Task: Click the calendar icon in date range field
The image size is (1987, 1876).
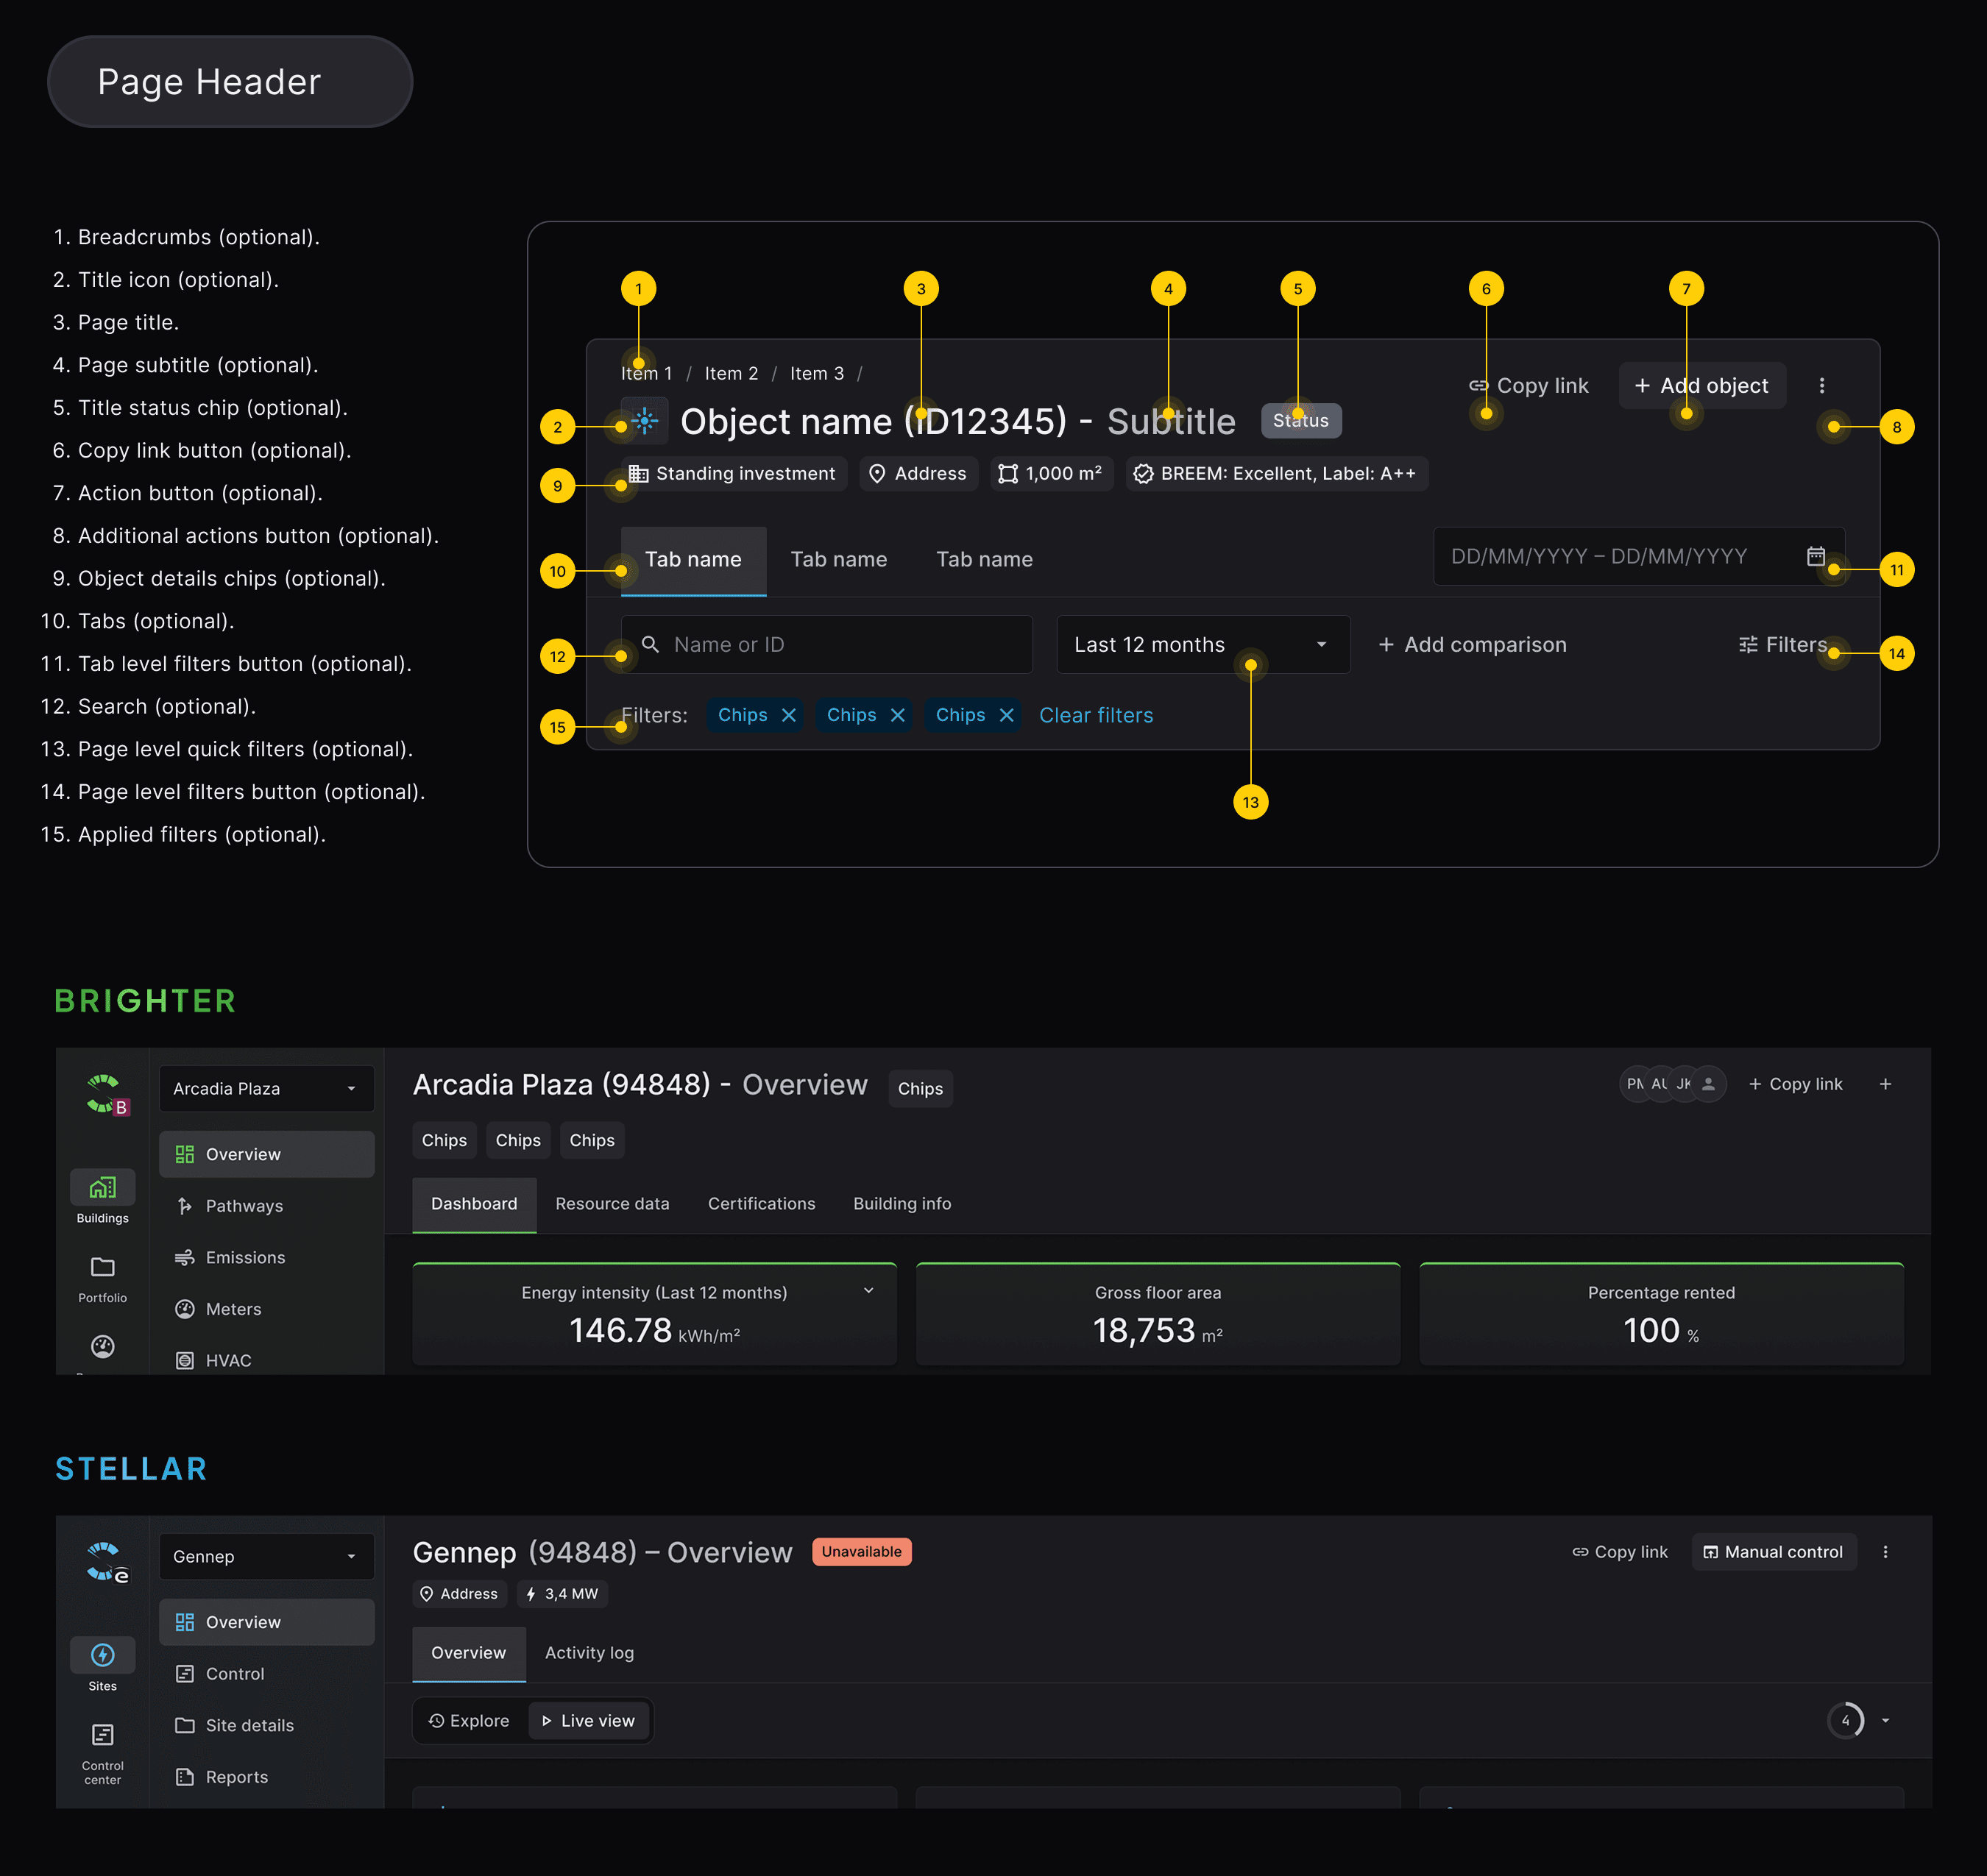Action: (x=1815, y=556)
